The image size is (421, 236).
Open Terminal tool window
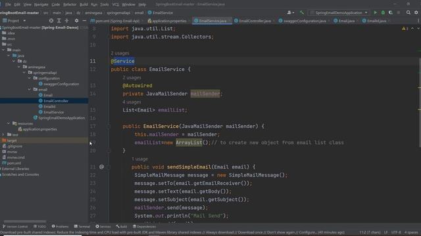click(x=82, y=226)
